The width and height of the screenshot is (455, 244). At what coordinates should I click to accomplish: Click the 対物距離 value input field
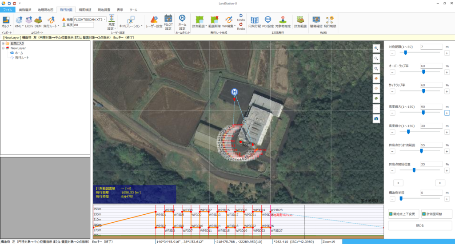click(x=431, y=46)
